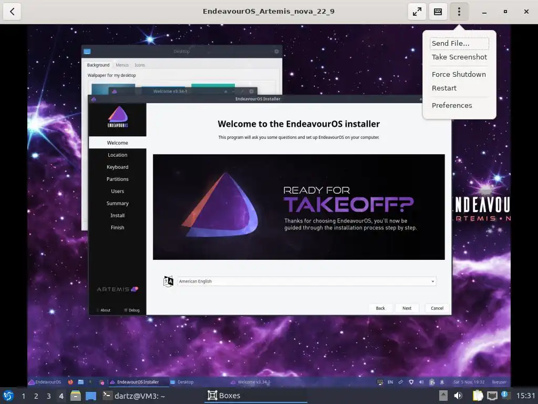Screen dimensions: 538x404
Task: Click the Back button in installer
Action: (x=380, y=308)
